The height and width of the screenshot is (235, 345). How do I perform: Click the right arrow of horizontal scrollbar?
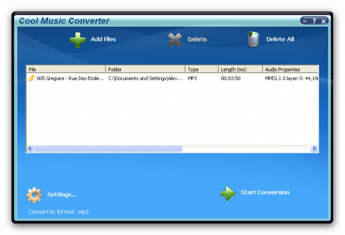(x=314, y=149)
